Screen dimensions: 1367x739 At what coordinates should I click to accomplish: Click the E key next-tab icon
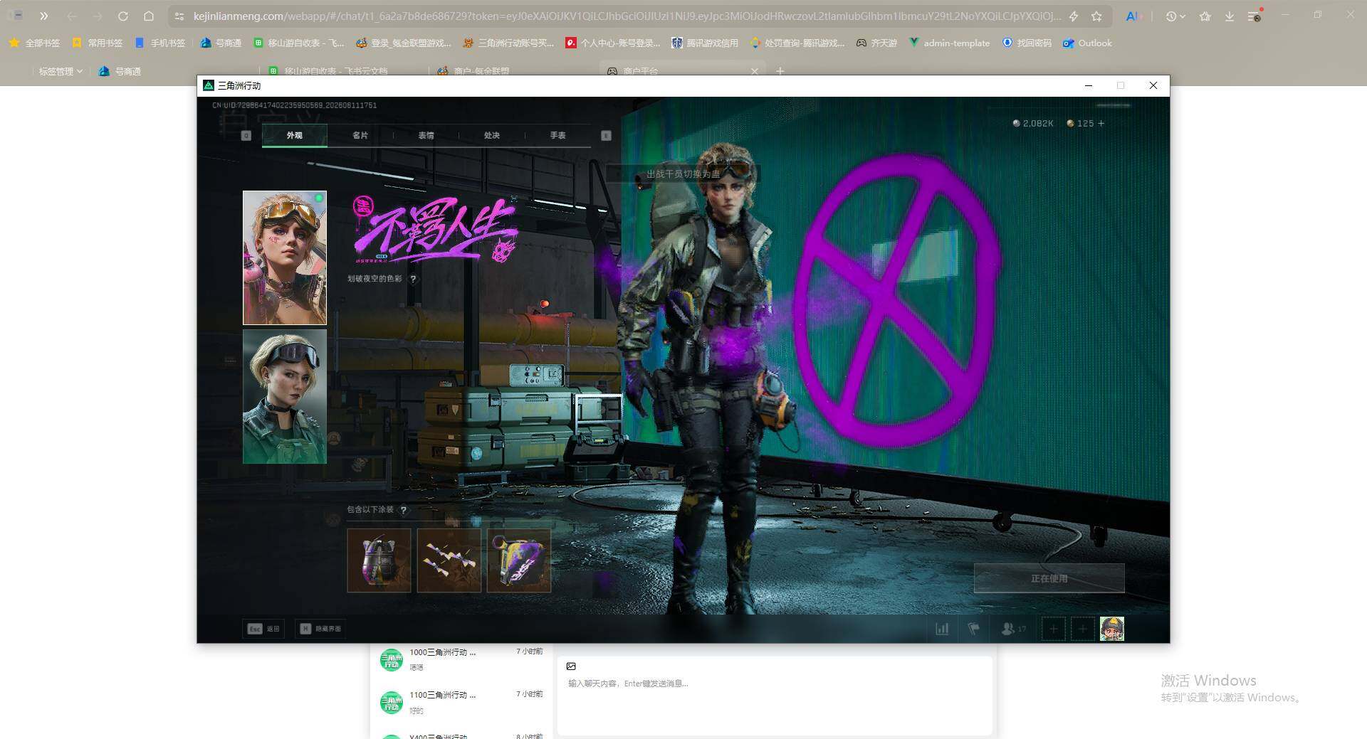(606, 135)
